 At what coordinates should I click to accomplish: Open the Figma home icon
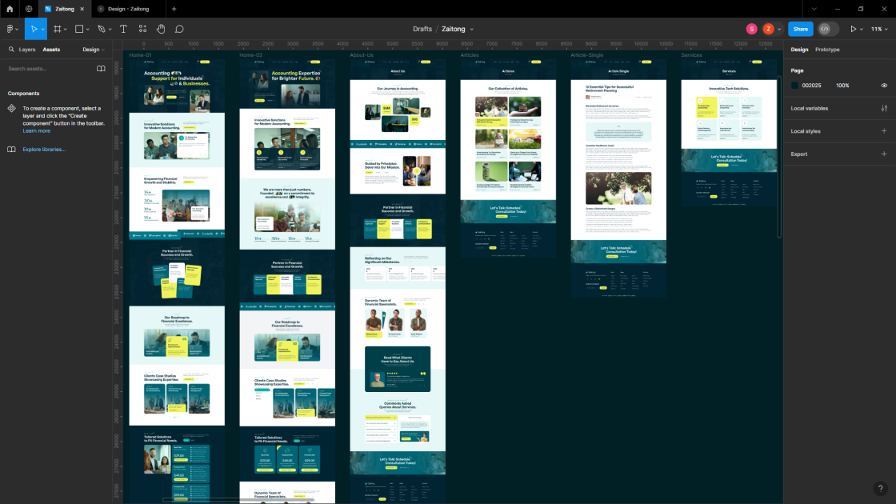click(x=10, y=9)
